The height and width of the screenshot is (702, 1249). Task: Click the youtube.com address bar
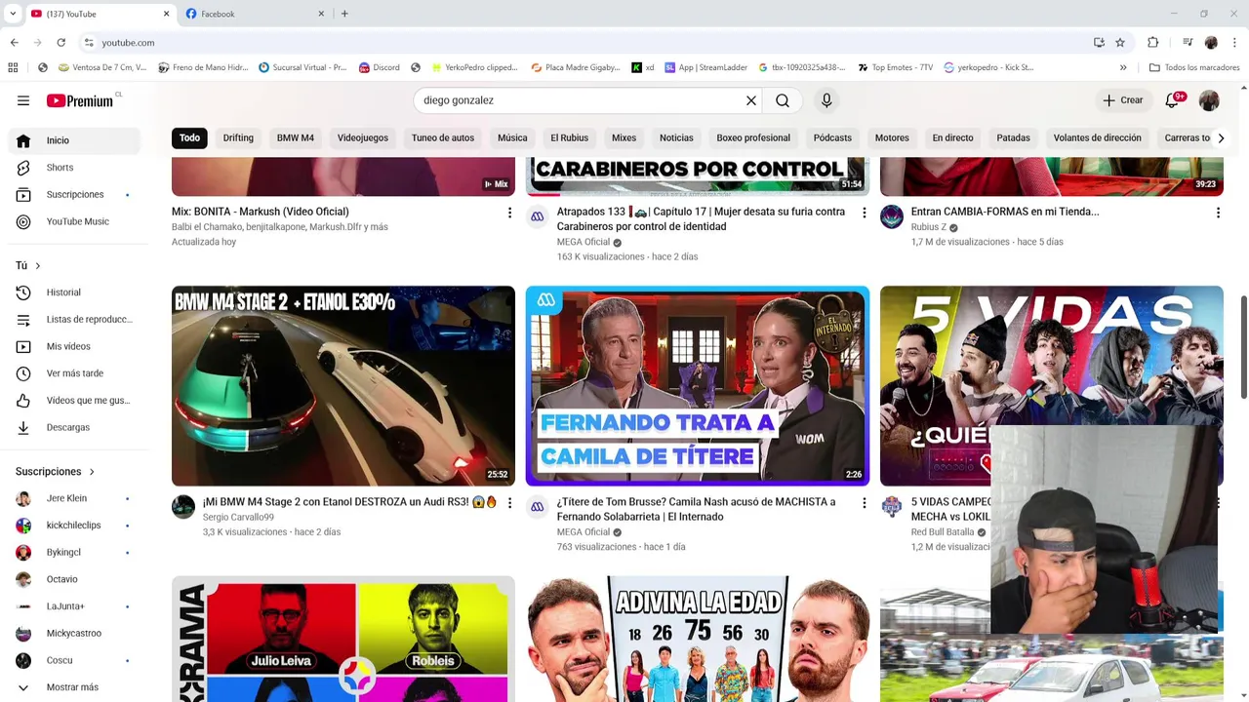pos(585,43)
